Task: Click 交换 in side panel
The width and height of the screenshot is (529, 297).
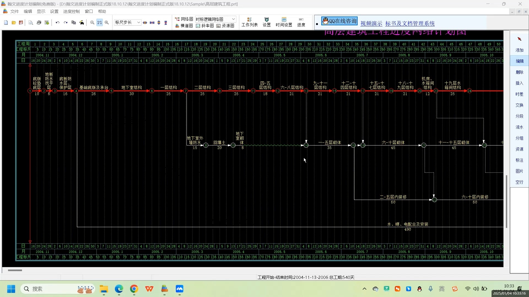Action: pos(519,105)
